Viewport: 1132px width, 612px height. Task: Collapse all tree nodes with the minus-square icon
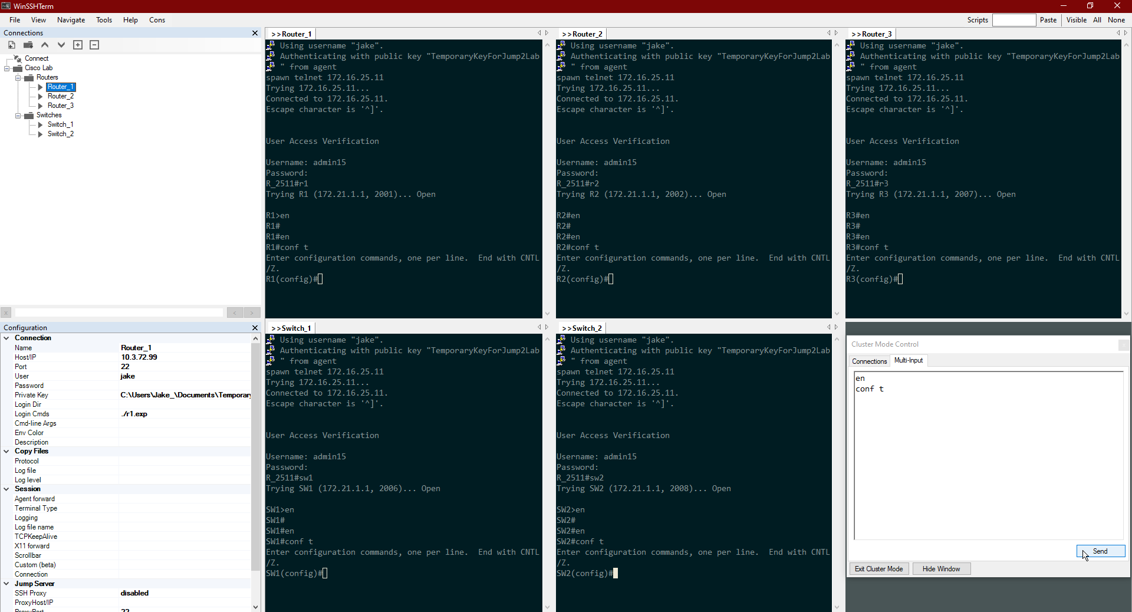(94, 45)
